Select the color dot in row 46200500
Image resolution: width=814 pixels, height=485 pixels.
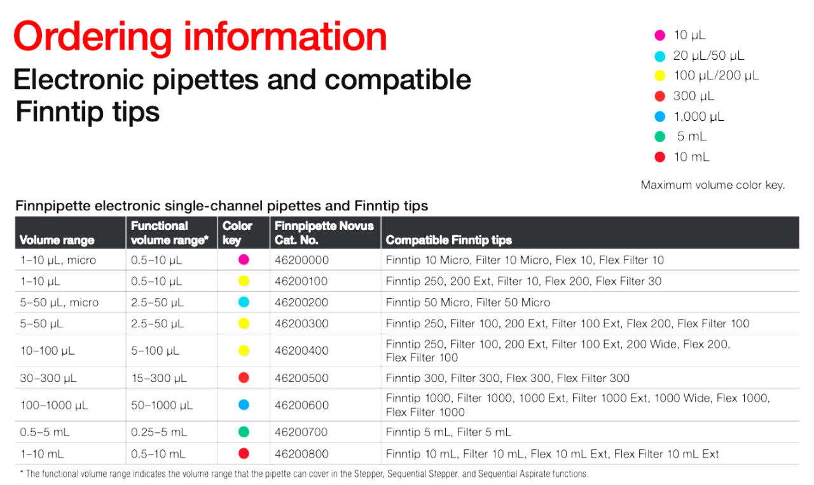click(x=243, y=378)
